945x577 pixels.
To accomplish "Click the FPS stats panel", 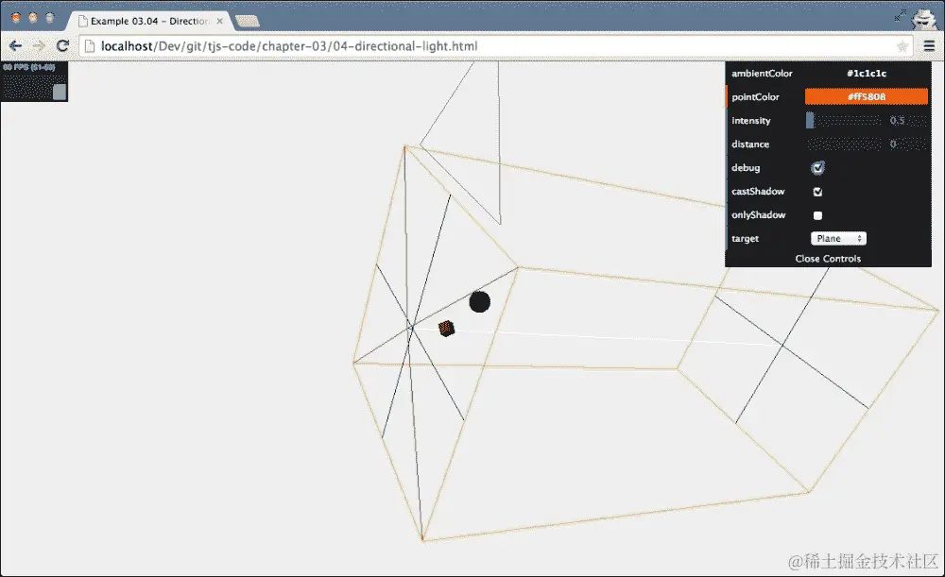I will 34,81.
